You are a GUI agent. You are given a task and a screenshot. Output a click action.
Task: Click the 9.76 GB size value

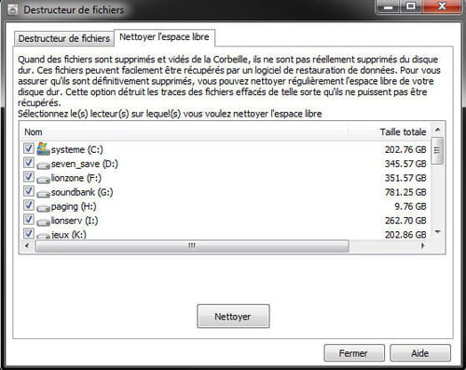pyautogui.click(x=410, y=207)
